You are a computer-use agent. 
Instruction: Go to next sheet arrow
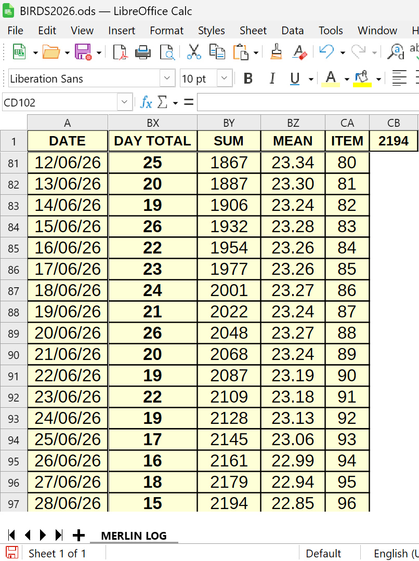pyautogui.click(x=43, y=535)
